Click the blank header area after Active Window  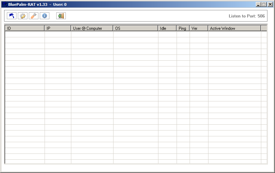point(264,28)
